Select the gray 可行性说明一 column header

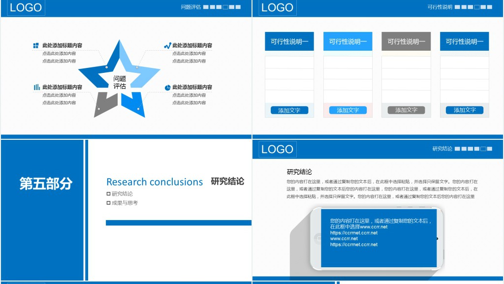[406, 42]
